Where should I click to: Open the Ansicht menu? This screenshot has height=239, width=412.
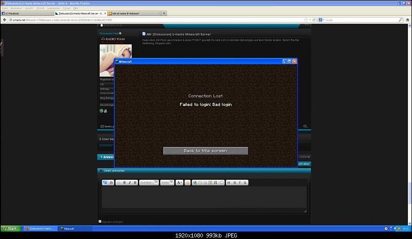[29, 8]
